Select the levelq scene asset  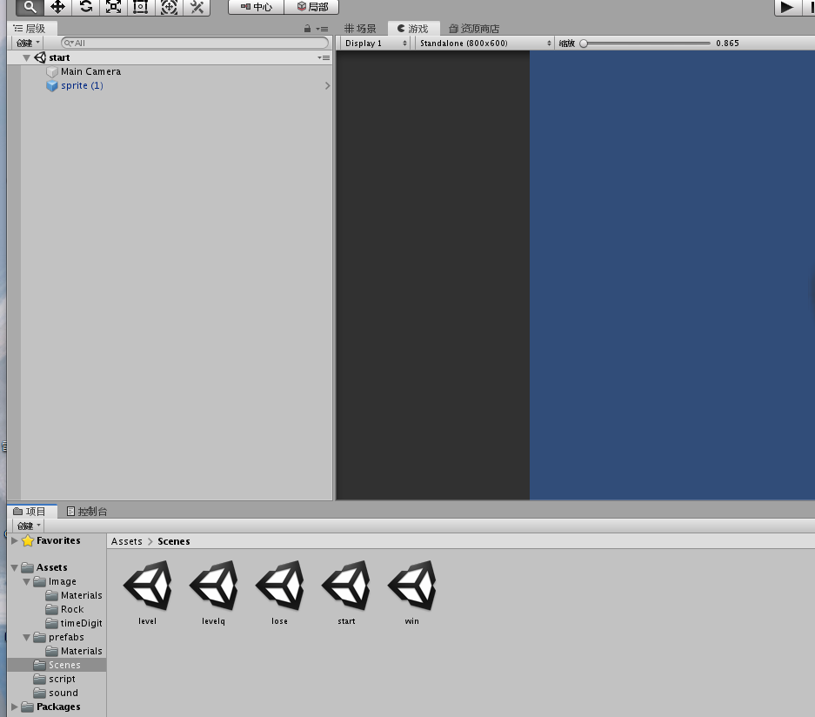(x=214, y=593)
